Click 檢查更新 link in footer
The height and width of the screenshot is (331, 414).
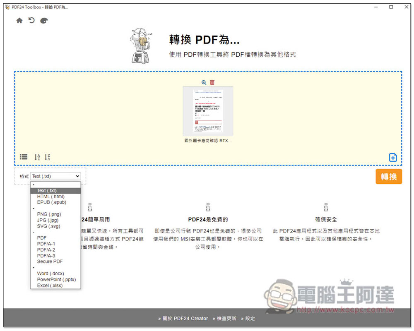click(x=226, y=319)
